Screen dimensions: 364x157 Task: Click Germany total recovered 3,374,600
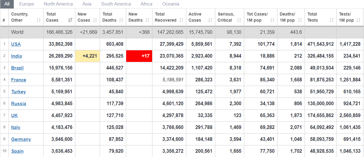click(x=173, y=139)
